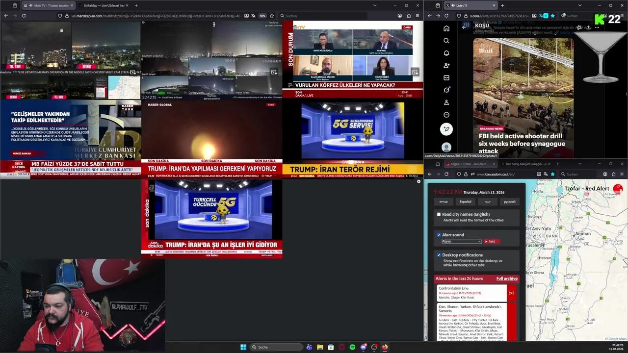This screenshot has height=353, width=628.
Task: Open File Explorer from the taskbar
Action: (320, 347)
